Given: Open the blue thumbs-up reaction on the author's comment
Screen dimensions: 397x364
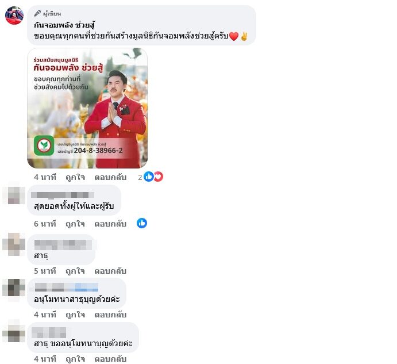Looking at the screenshot, I should [149, 177].
